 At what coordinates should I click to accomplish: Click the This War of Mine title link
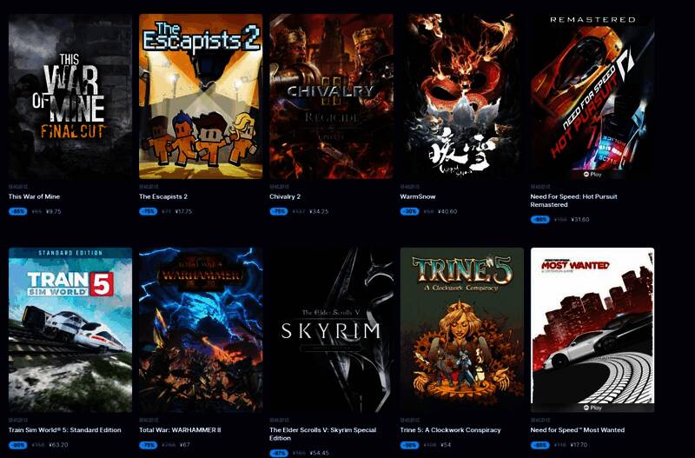34,196
